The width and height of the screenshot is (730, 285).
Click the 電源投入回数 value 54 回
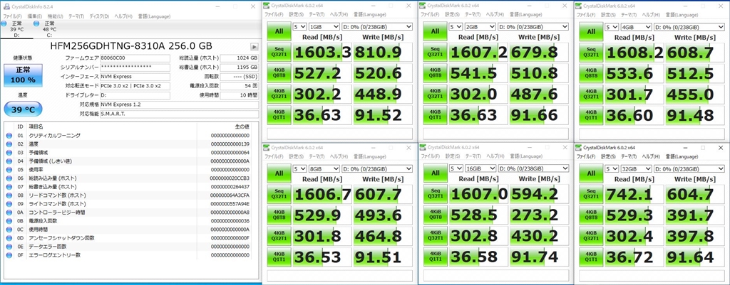click(x=239, y=86)
